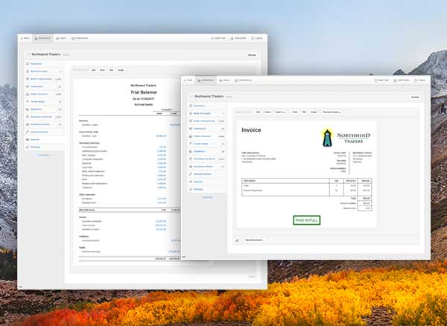The height and width of the screenshot is (326, 447).
Task: Click Customize link in Trial Balance window sidebar
Action: coord(44,155)
